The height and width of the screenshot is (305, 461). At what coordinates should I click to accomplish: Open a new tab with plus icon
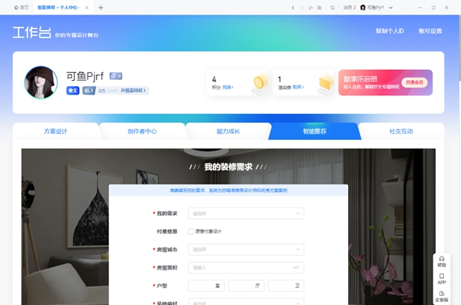tap(101, 8)
